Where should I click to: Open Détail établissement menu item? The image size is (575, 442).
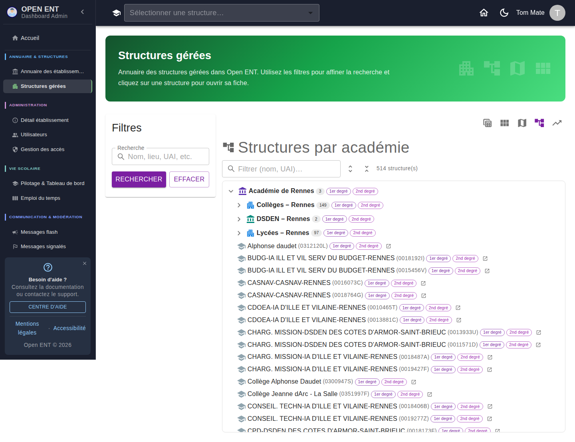point(48,120)
